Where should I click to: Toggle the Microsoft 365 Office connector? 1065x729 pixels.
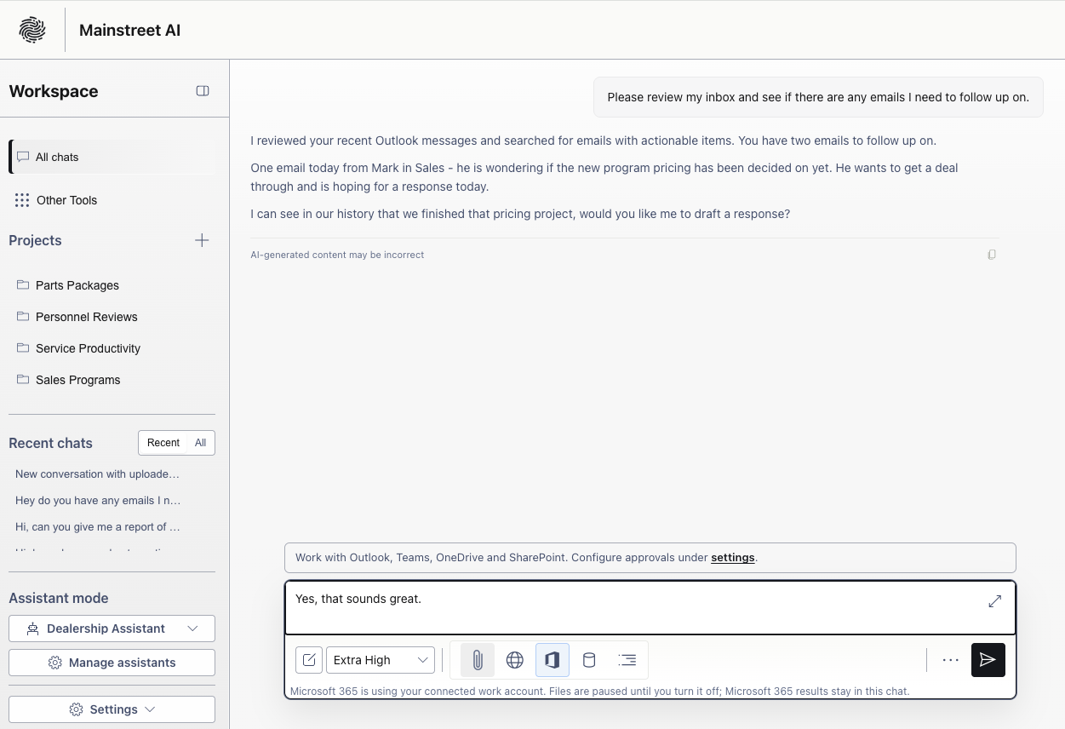point(553,660)
